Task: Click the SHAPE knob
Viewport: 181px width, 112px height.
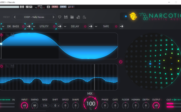Action: (x=76, y=105)
